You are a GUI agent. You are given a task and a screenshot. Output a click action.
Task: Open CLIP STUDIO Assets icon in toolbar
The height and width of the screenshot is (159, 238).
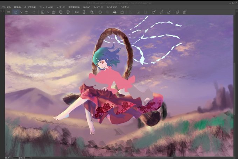pos(177,12)
